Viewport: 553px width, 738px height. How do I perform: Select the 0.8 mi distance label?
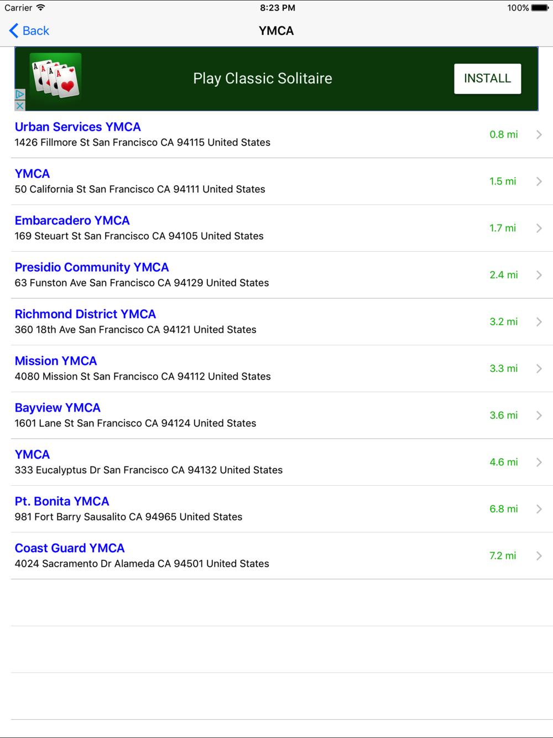(x=503, y=134)
